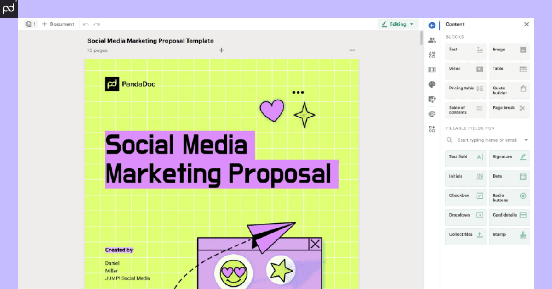Click the Document add button

click(58, 24)
